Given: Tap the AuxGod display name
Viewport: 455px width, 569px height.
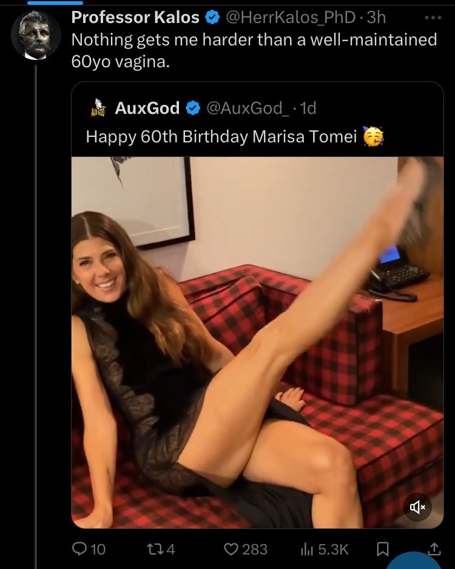Looking at the screenshot, I should click(x=147, y=108).
